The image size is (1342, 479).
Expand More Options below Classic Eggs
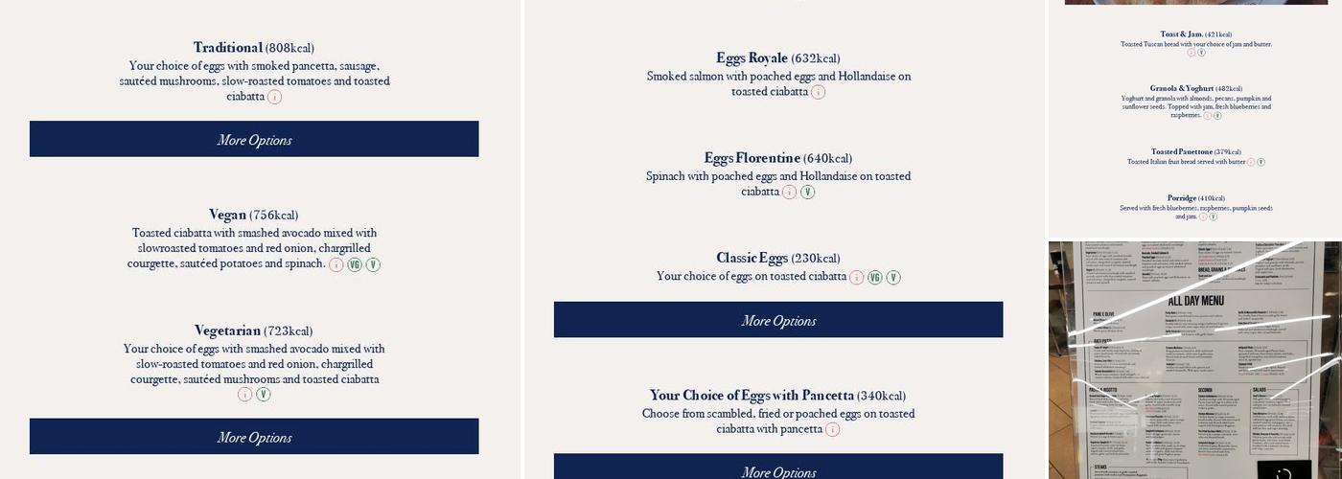point(778,320)
